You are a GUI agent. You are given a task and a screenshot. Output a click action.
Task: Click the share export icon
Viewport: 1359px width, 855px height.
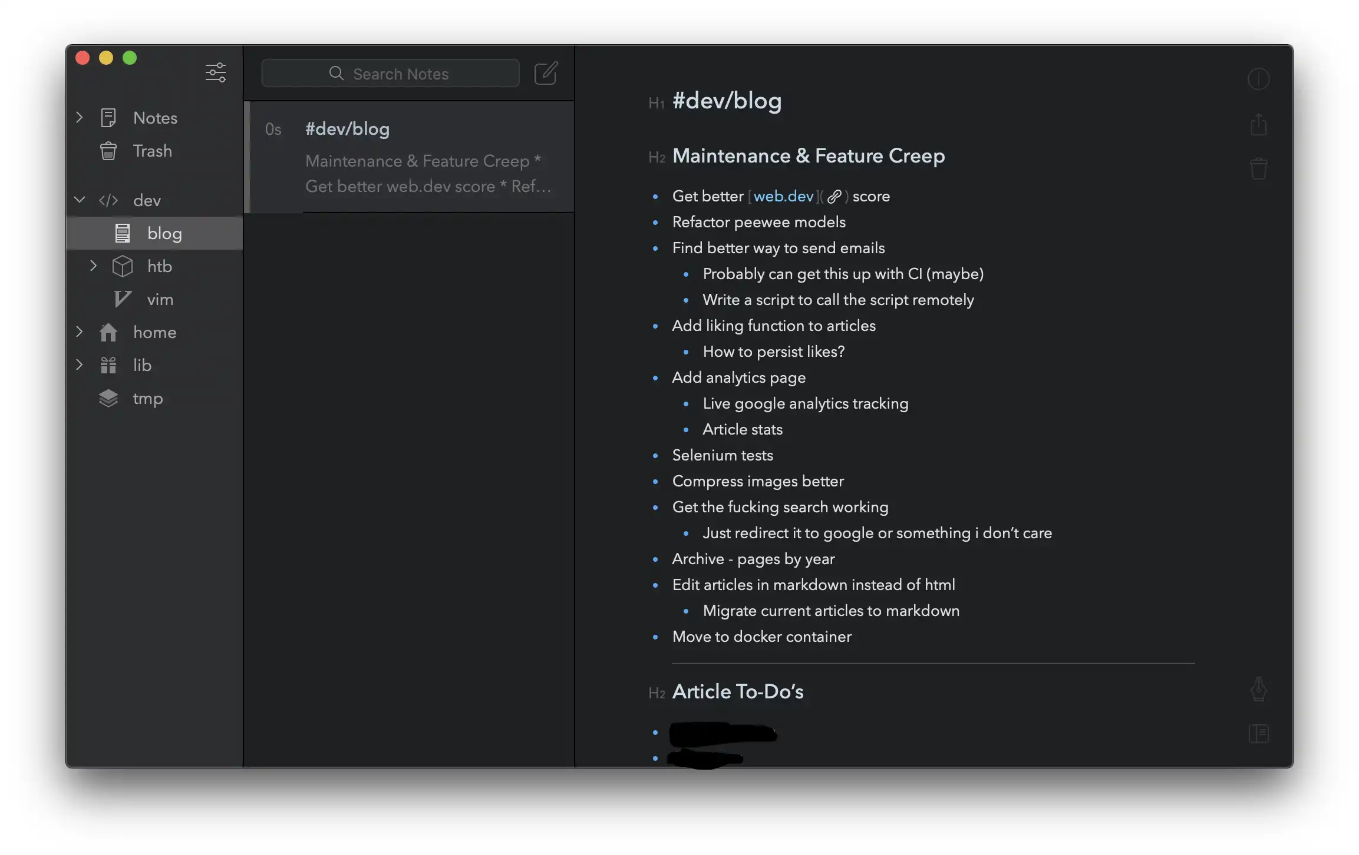(1258, 124)
